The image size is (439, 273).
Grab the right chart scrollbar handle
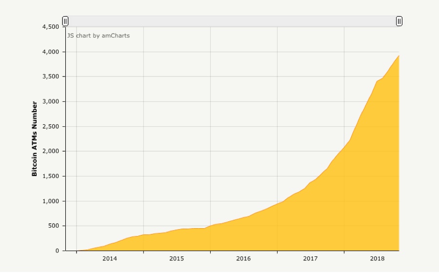coord(399,21)
